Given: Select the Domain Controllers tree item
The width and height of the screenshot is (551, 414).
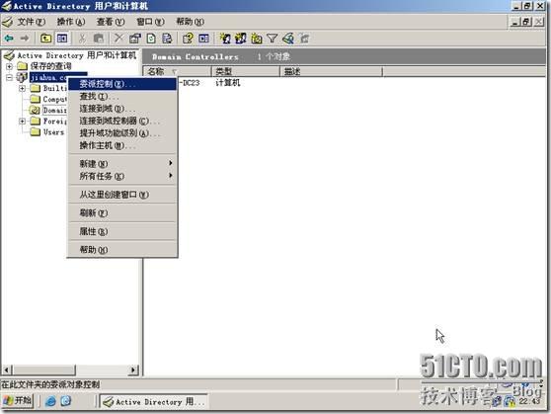Looking at the screenshot, I should pyautogui.click(x=55, y=111).
